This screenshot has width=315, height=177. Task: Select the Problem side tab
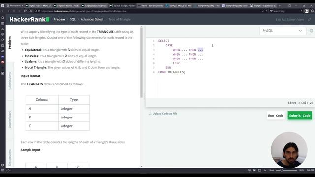(10, 43)
